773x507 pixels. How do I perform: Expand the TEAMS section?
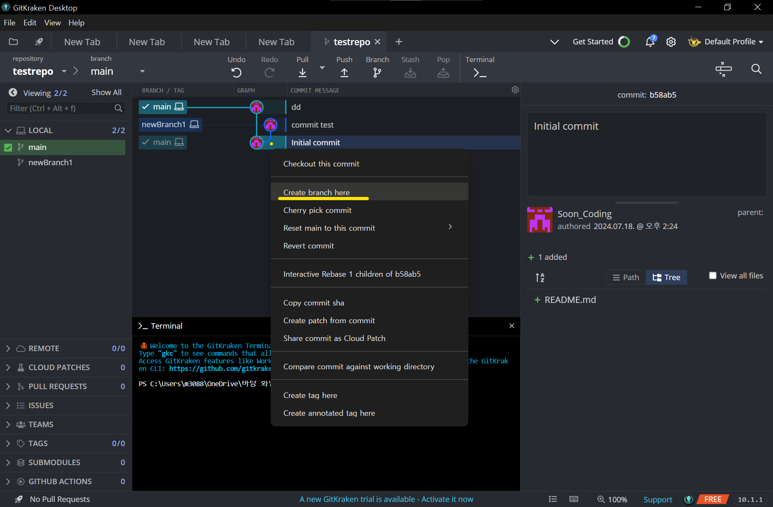[8, 425]
